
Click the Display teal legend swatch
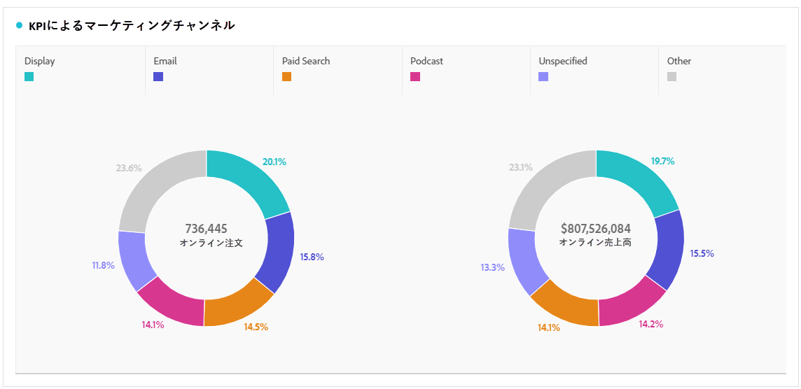[29, 77]
